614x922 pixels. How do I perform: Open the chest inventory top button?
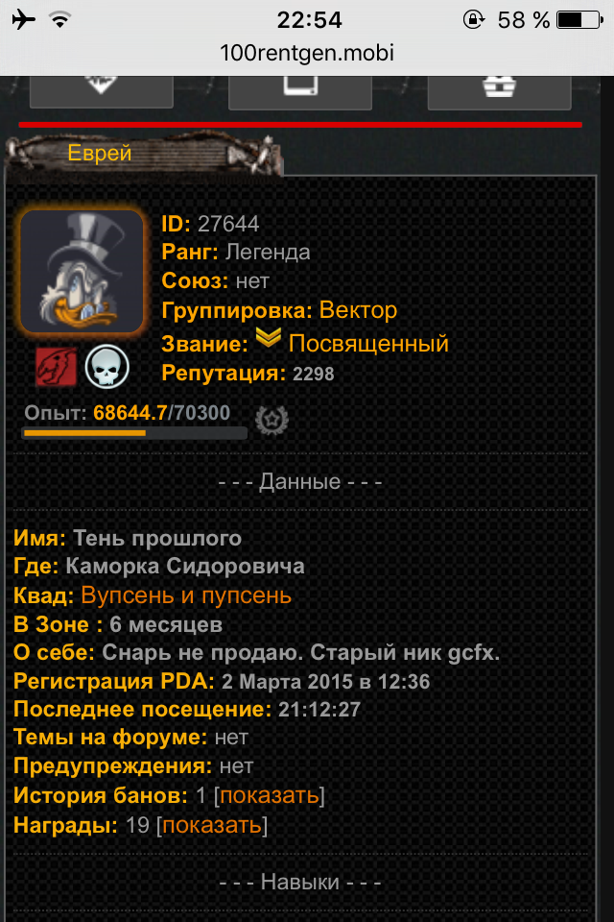(x=500, y=92)
